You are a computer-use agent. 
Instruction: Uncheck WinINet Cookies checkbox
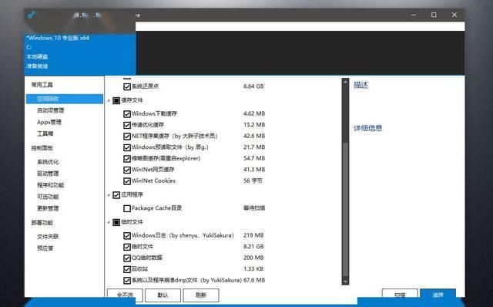[127, 181]
